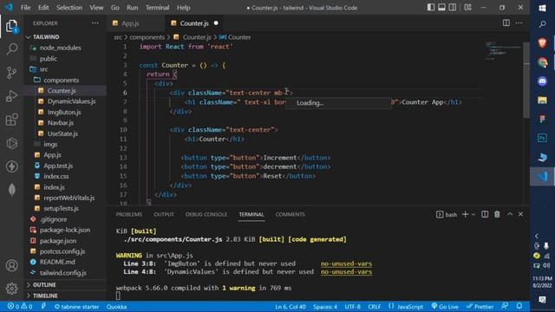Click Ln 6, Col 40 cursor position
The width and height of the screenshot is (555, 312).
290,307
